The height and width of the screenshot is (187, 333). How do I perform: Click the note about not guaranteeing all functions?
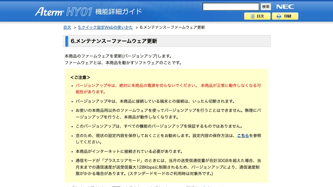pos(159,126)
